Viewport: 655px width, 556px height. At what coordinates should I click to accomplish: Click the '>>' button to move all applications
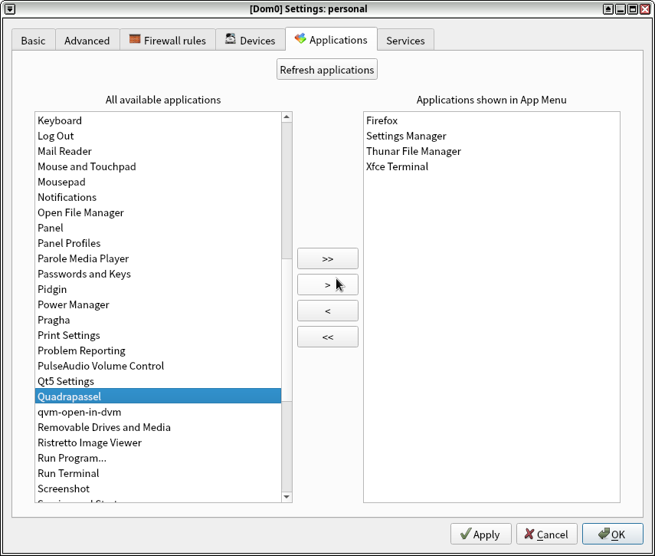click(x=327, y=258)
